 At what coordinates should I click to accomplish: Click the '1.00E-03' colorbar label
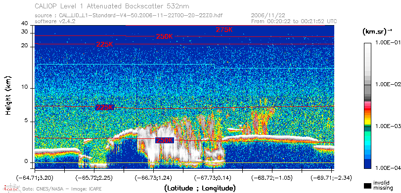(388, 127)
